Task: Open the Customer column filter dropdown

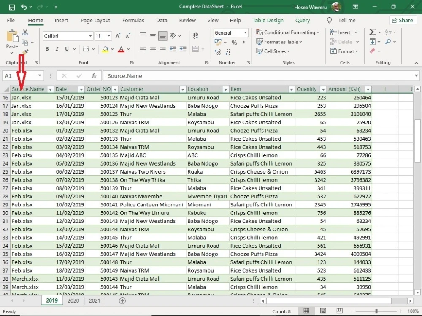Action: coord(182,89)
